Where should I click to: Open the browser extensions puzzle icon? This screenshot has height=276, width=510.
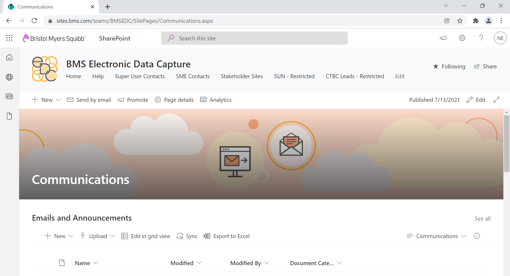[x=475, y=21]
